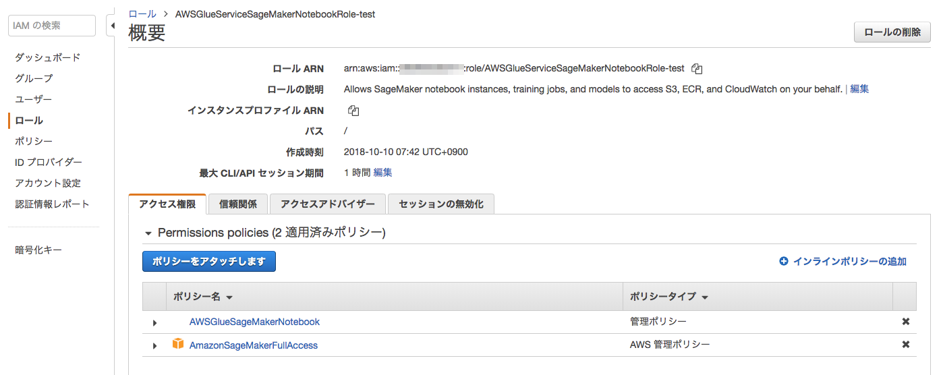Screen dimensions: 941x375
Task: Open 認証情報レポート in sidebar
Action: point(53,204)
